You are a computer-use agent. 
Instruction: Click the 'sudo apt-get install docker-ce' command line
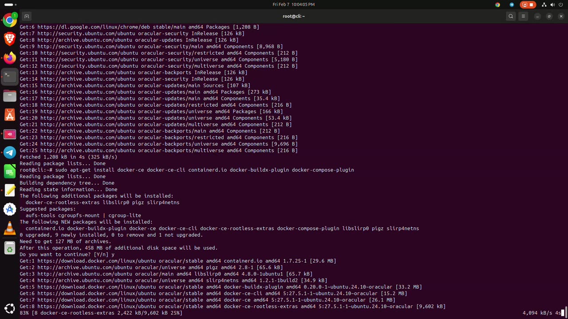coord(187,170)
